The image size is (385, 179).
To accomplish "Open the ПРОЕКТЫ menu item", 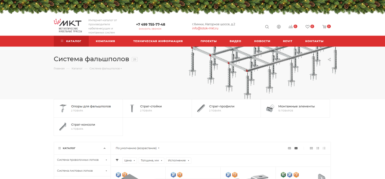I will click(x=209, y=41).
